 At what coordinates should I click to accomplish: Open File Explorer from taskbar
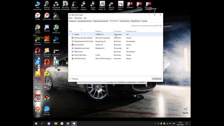point(56,124)
